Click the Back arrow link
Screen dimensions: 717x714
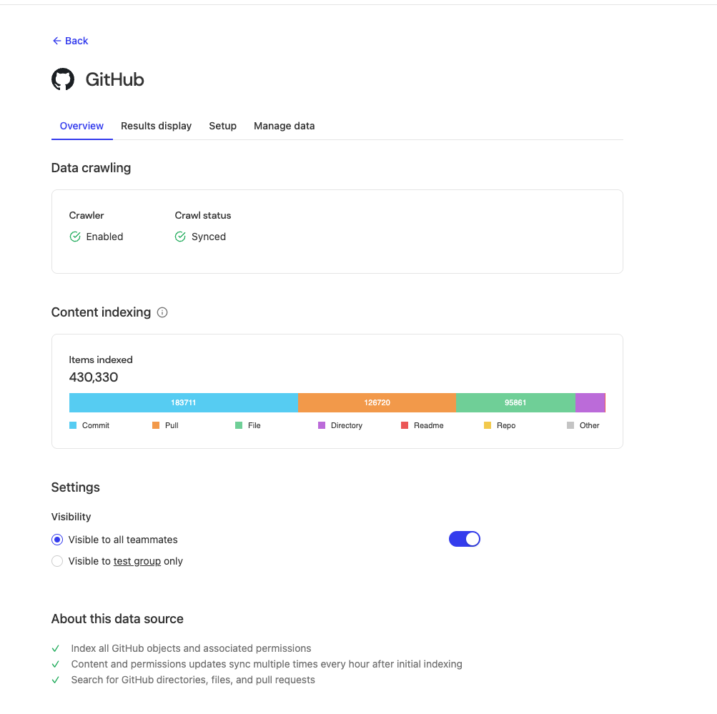pyautogui.click(x=70, y=41)
